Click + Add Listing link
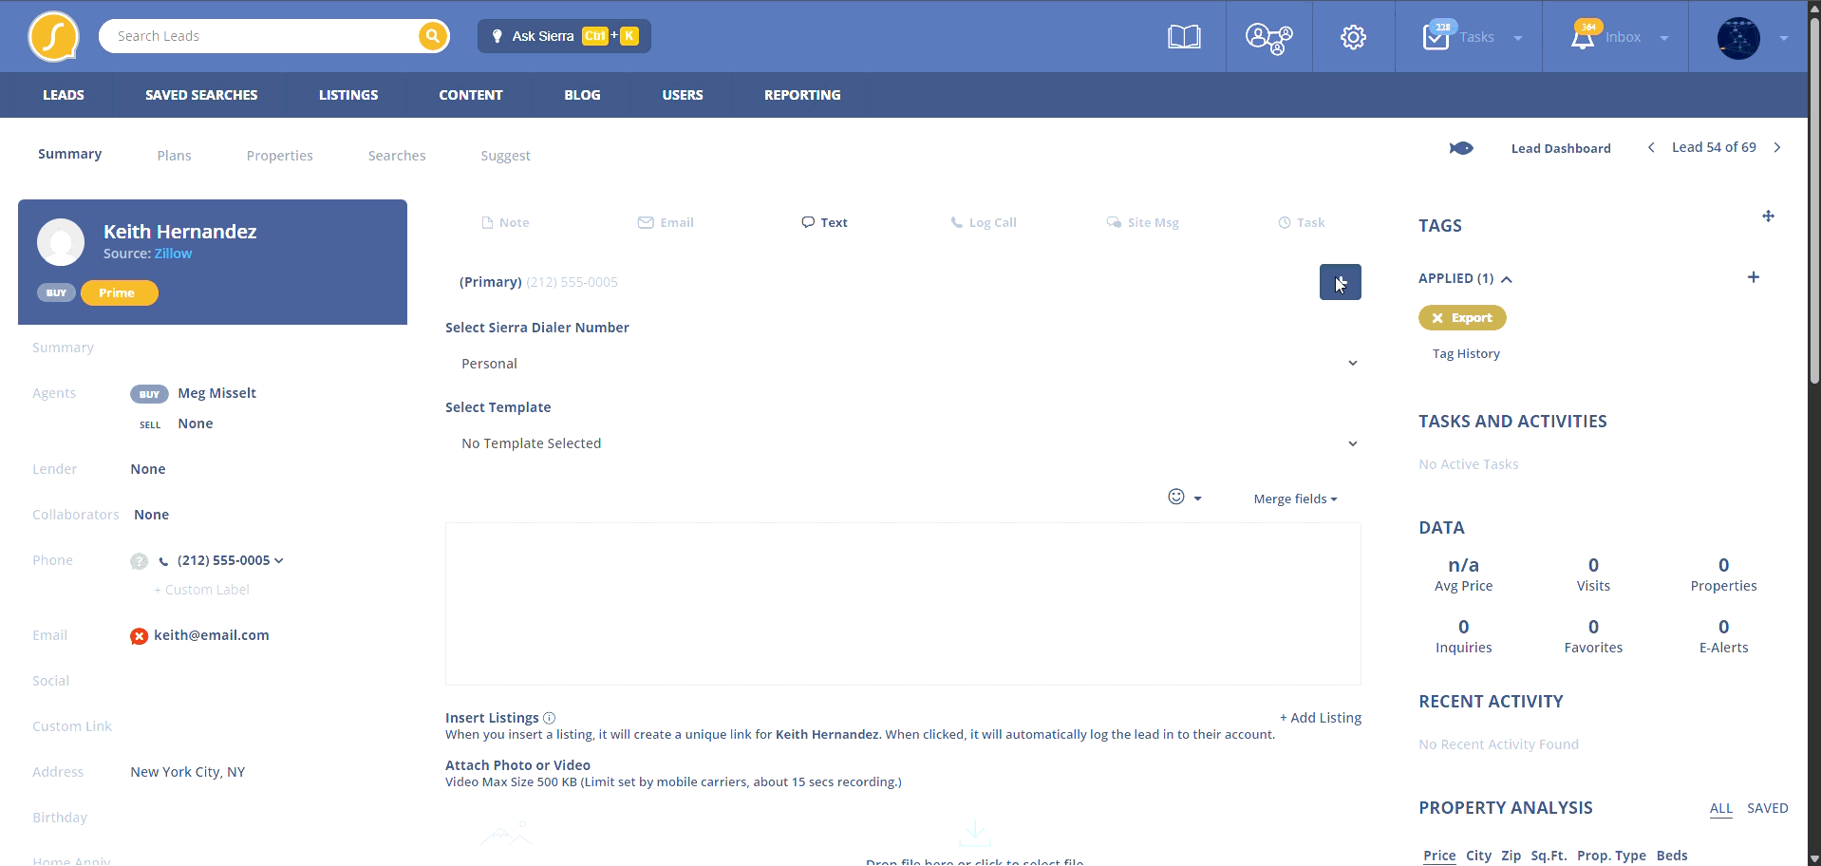Image resolution: width=1821 pixels, height=866 pixels. [x=1320, y=718]
